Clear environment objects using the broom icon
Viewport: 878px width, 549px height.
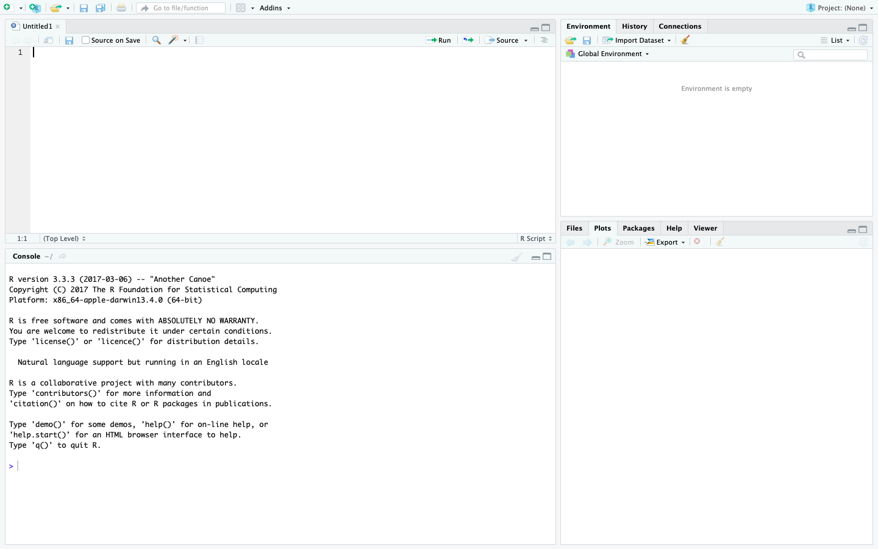tap(685, 40)
